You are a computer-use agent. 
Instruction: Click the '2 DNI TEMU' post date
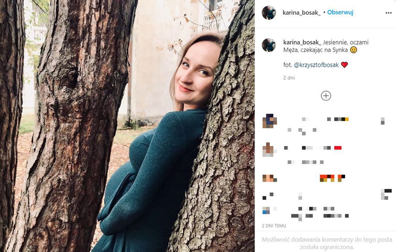tap(274, 226)
